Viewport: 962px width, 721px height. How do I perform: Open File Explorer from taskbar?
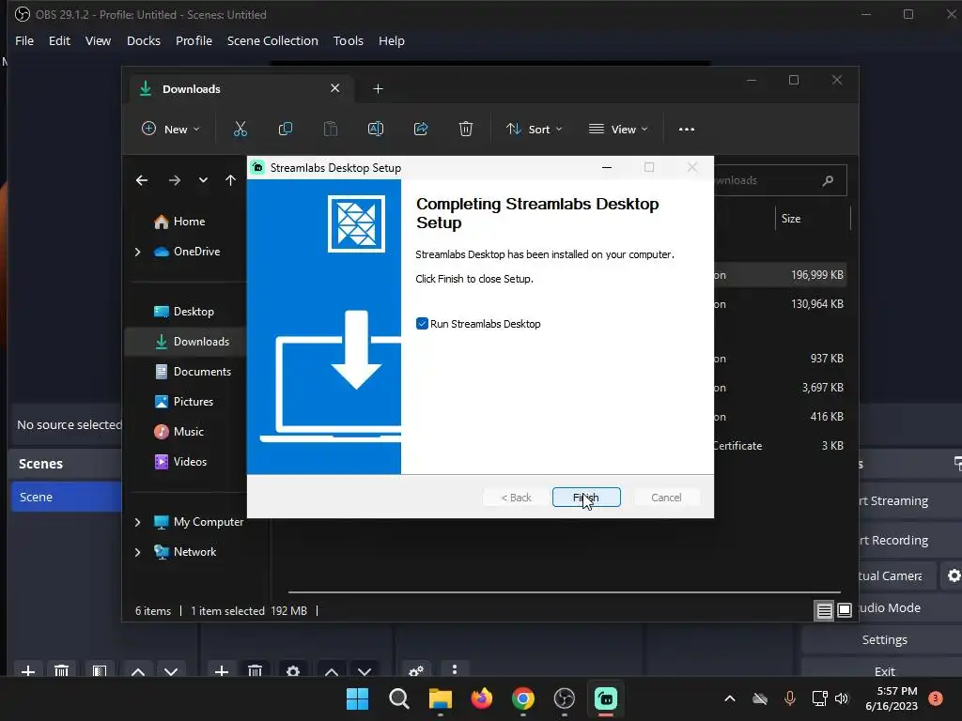[x=440, y=698]
